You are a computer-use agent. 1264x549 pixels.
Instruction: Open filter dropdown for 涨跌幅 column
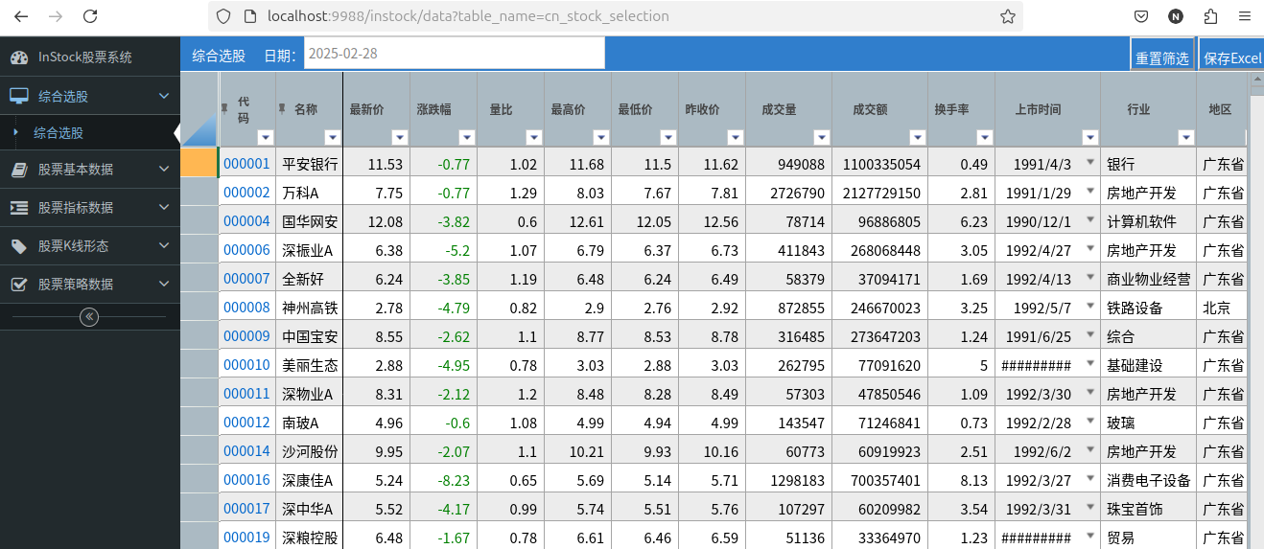tap(467, 137)
